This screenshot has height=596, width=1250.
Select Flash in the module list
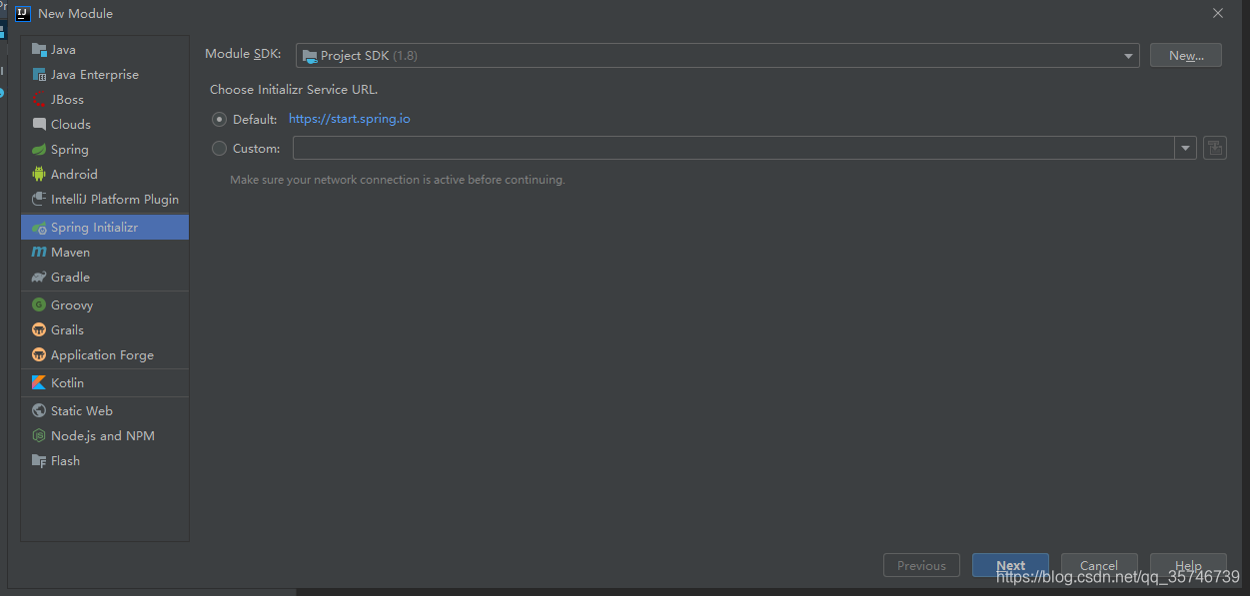[105, 461]
